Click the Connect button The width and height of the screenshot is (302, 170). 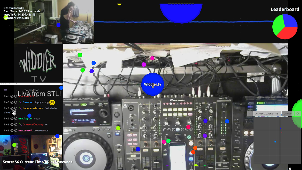pyautogui.click(x=288, y=114)
